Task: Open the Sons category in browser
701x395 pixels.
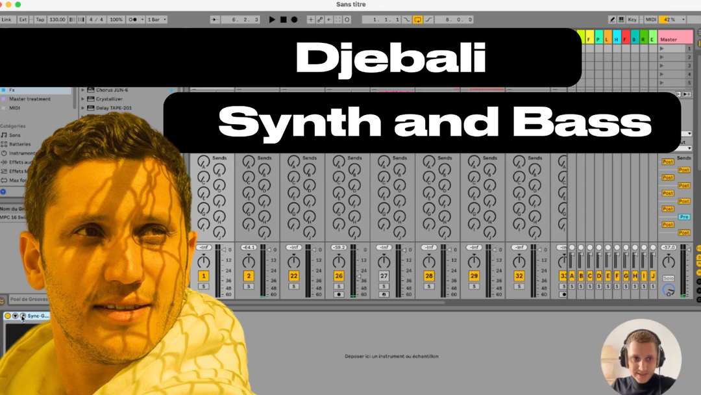Action: (x=14, y=135)
